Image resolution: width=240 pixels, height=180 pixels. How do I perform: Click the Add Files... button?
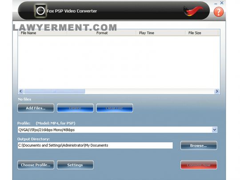tap(36, 108)
